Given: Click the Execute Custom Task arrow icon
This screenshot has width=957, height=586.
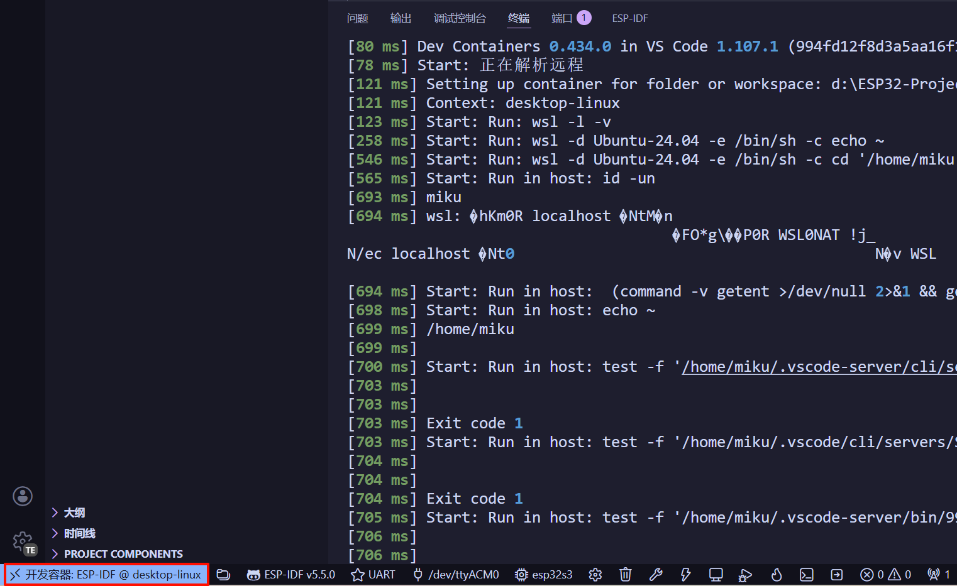Looking at the screenshot, I should pos(837,575).
